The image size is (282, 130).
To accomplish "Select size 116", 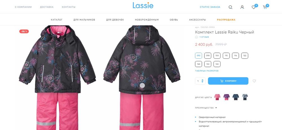I will tap(235, 56).
